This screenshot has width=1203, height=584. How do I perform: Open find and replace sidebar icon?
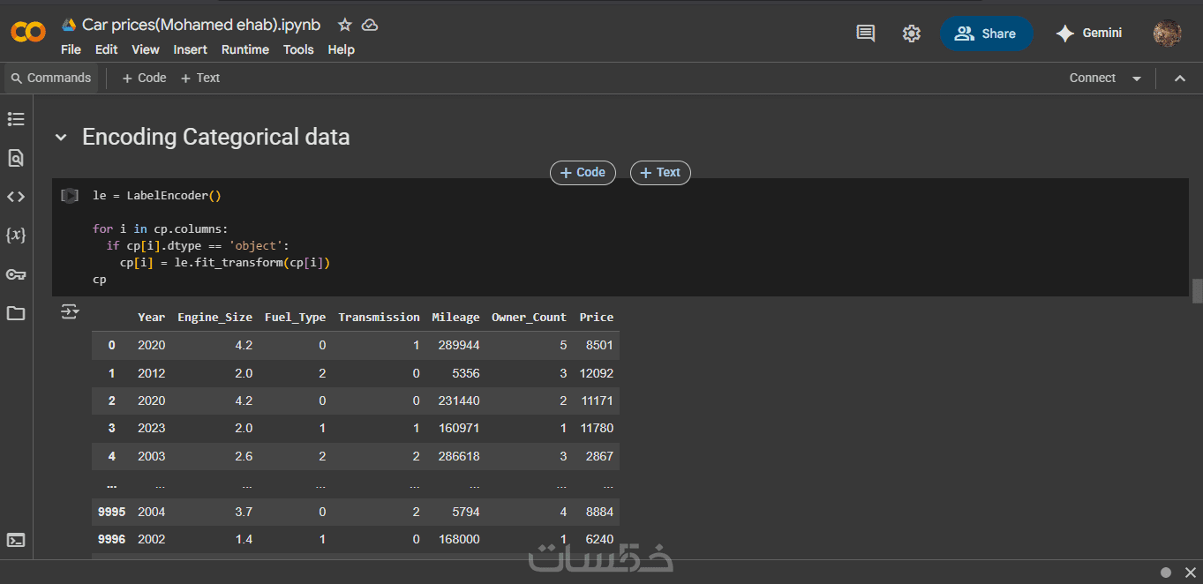point(16,158)
